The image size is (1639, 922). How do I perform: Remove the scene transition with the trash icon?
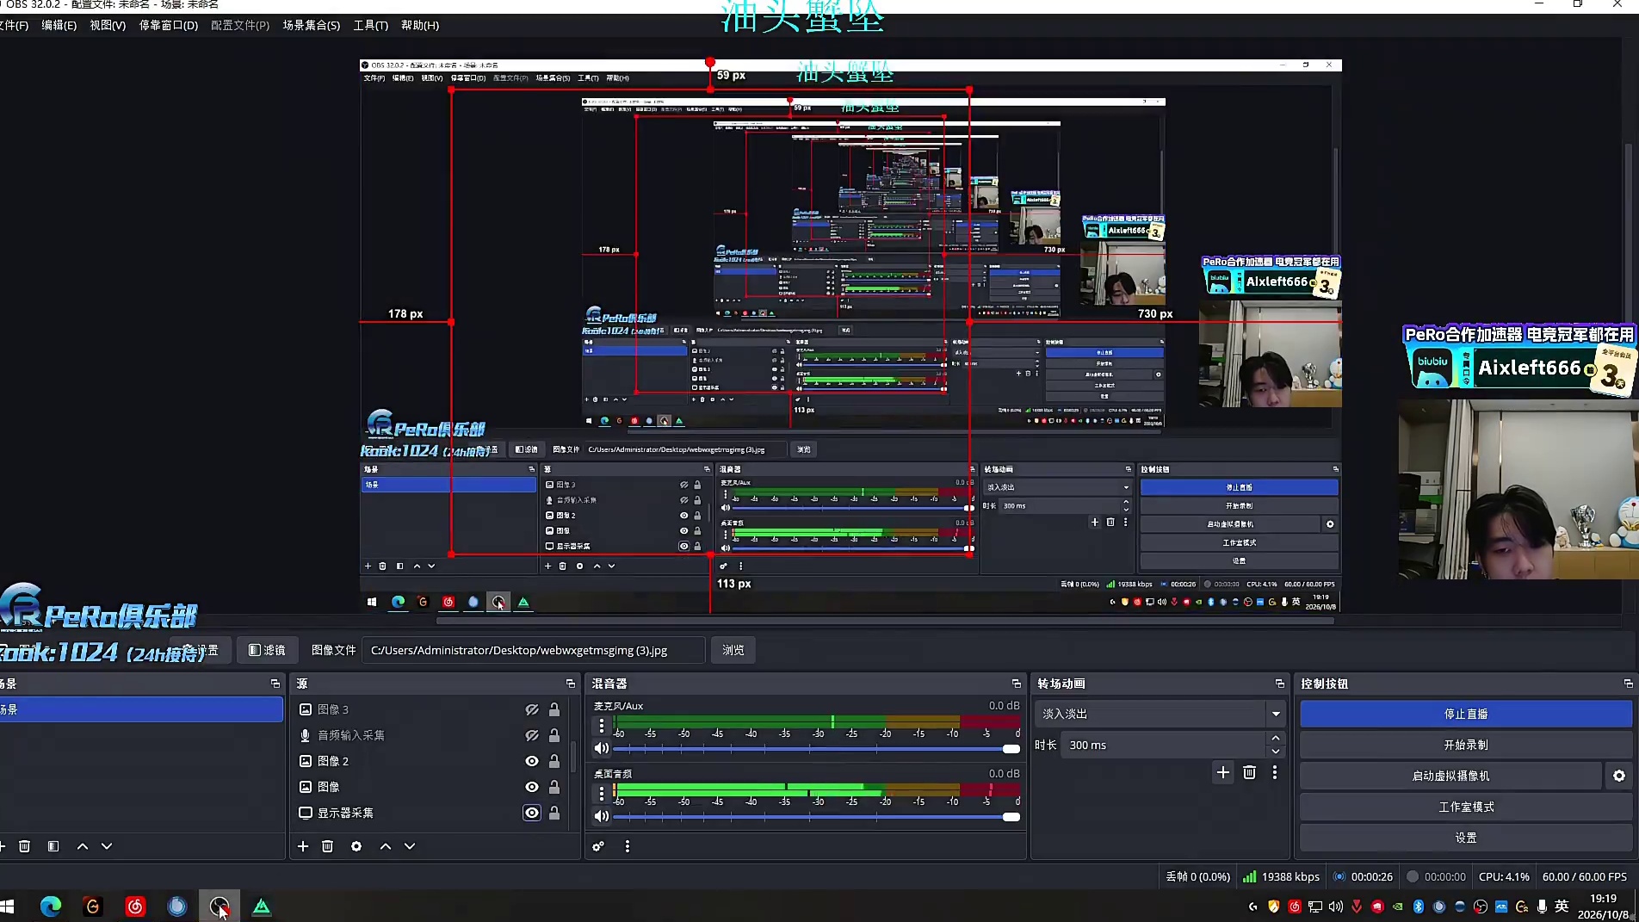pyautogui.click(x=1250, y=772)
